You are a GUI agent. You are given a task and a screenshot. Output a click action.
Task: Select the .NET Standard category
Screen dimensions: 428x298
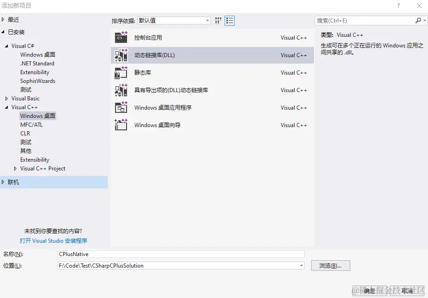[x=37, y=64]
